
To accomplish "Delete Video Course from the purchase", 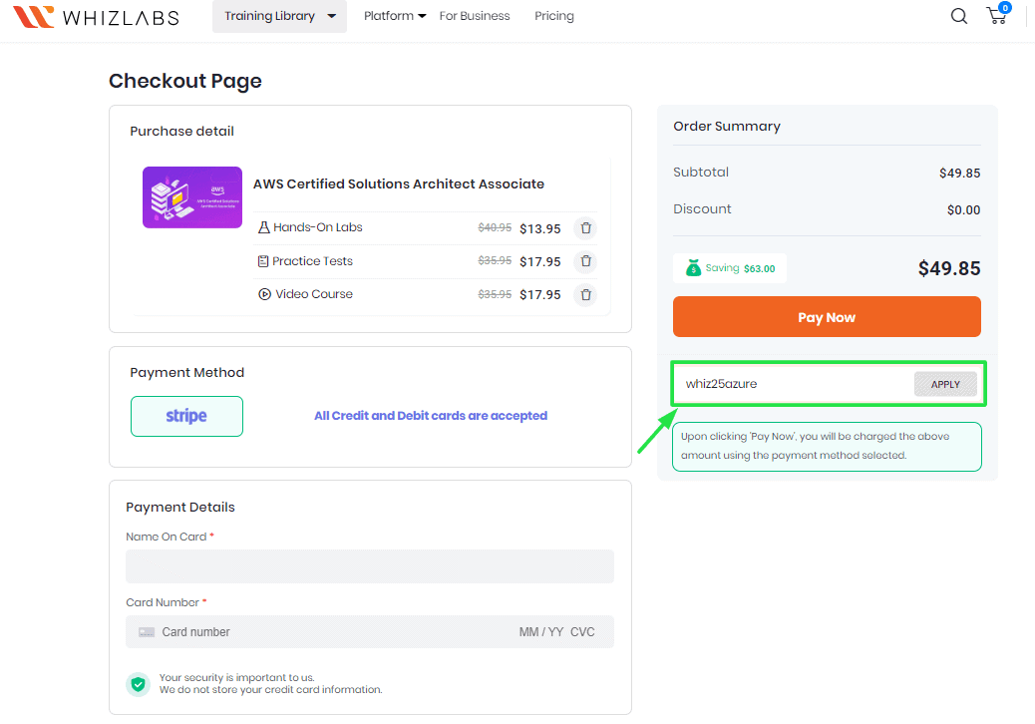I will pyautogui.click(x=585, y=294).
